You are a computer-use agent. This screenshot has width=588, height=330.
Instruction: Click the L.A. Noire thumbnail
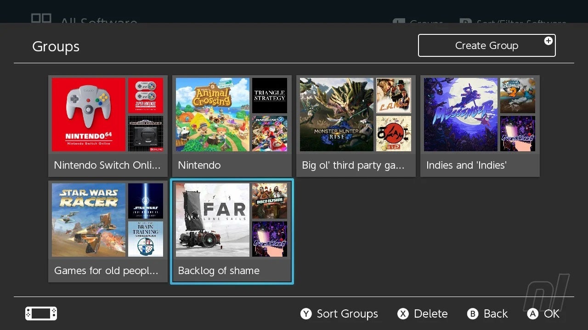coord(394,95)
